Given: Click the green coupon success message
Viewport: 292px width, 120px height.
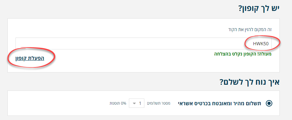Looking at the screenshot, I should [x=243, y=54].
